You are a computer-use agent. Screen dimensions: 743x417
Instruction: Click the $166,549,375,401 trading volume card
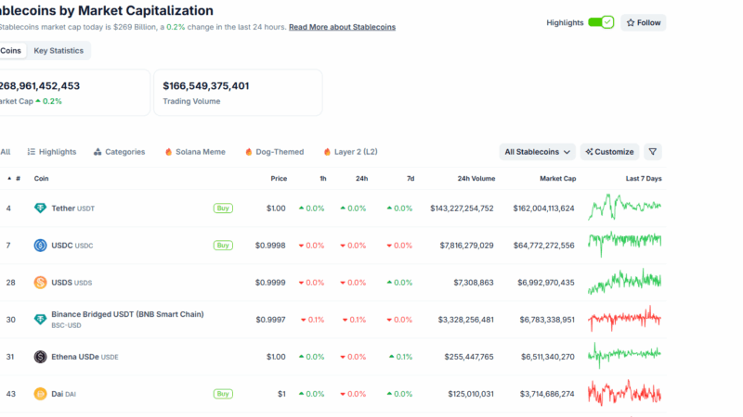[x=238, y=92]
